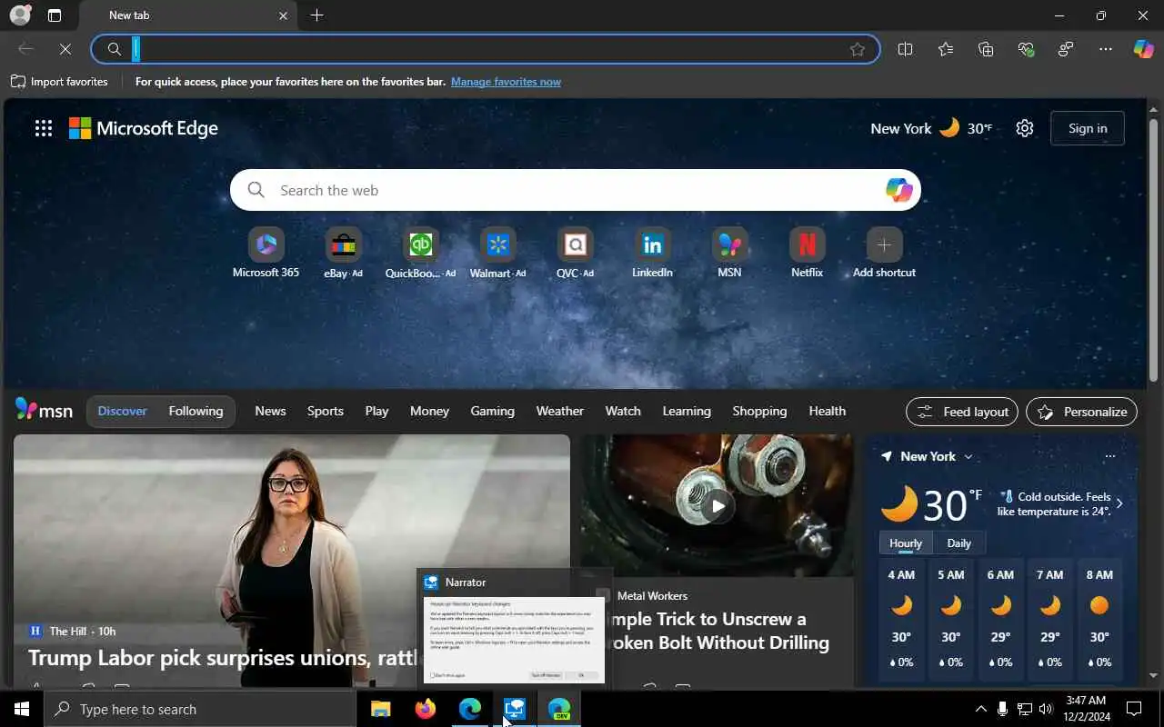Open split screen view
Screen dimensions: 1164x727
(x=905, y=49)
